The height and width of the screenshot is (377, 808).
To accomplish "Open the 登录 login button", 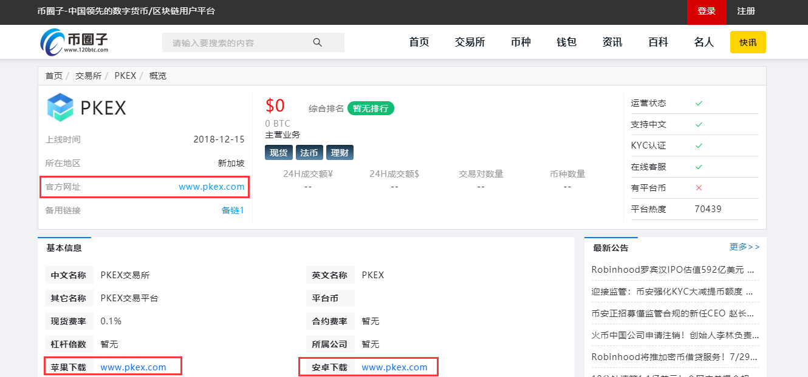I will point(707,12).
